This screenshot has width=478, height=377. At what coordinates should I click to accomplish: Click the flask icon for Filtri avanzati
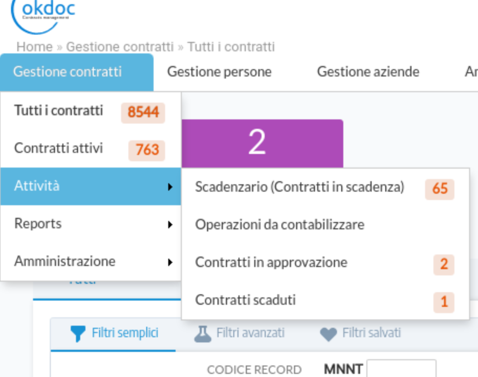pos(202,333)
